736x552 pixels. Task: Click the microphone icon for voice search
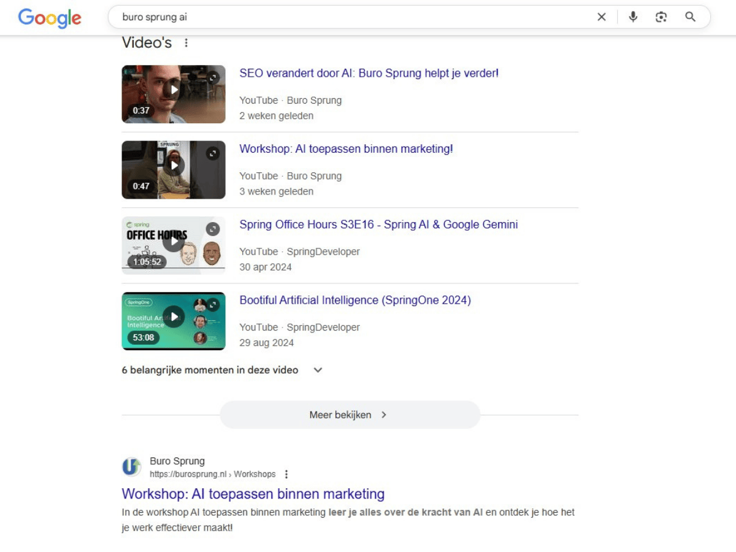tap(632, 17)
